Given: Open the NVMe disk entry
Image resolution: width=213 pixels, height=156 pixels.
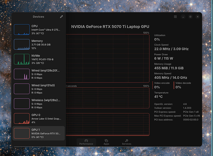Looking at the screenshot, I should (x=38, y=59).
